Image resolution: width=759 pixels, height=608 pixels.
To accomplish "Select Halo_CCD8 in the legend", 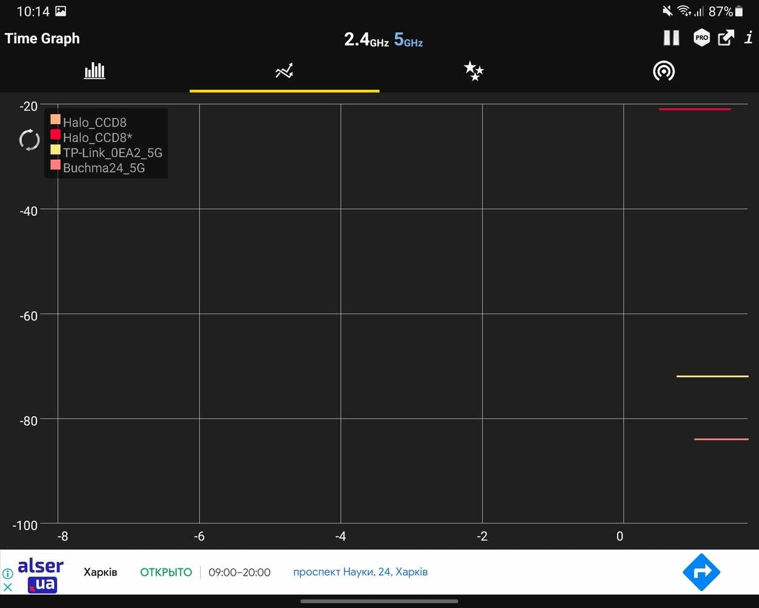I will point(95,122).
